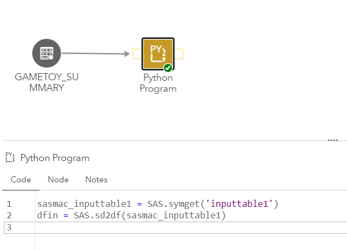Image resolution: width=347 pixels, height=250 pixels.
Task: Open the Node tab
Action: [x=58, y=180]
